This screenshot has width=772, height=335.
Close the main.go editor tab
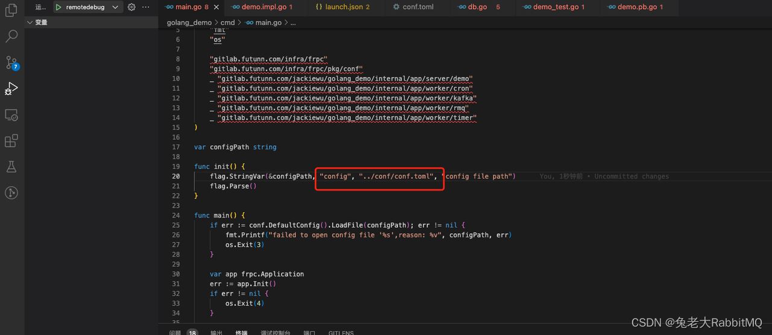[x=217, y=7]
